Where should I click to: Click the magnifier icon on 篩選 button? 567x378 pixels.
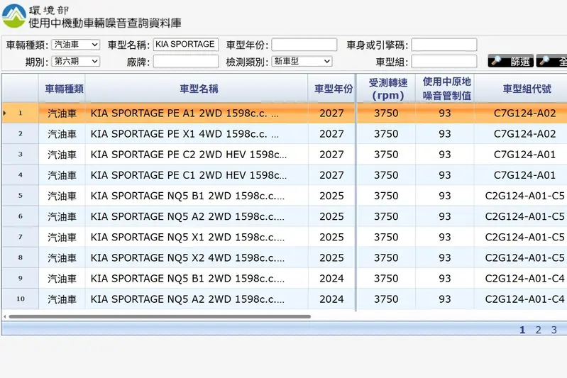pos(497,60)
